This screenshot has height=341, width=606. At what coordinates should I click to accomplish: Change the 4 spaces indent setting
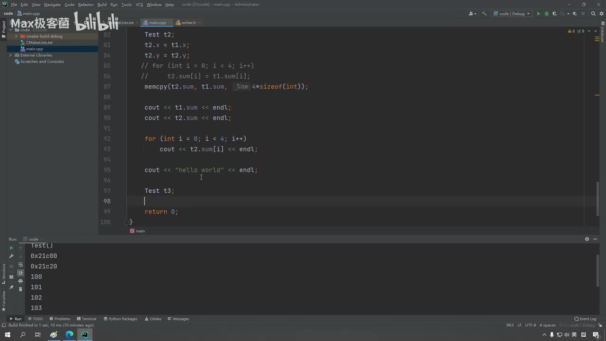click(x=548, y=325)
